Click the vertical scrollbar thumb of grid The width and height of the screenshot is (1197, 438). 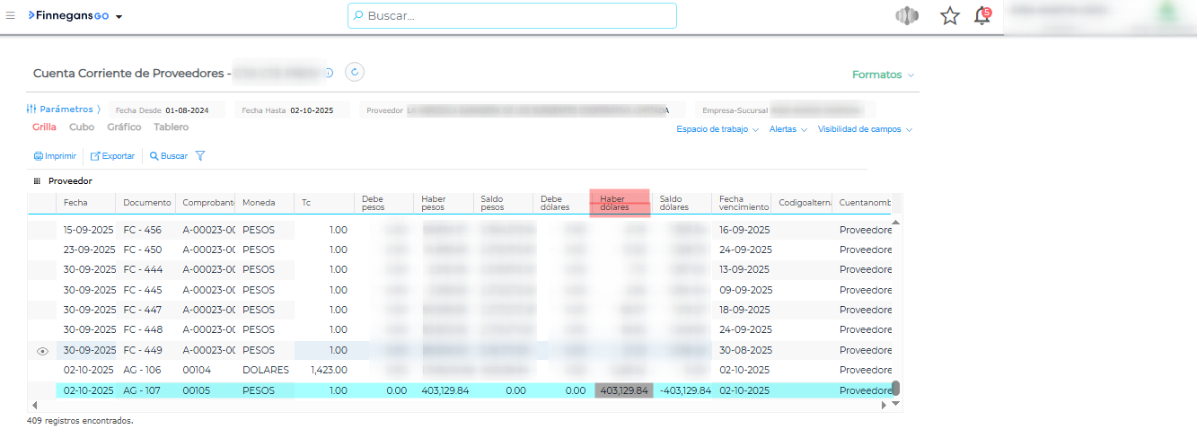click(895, 388)
